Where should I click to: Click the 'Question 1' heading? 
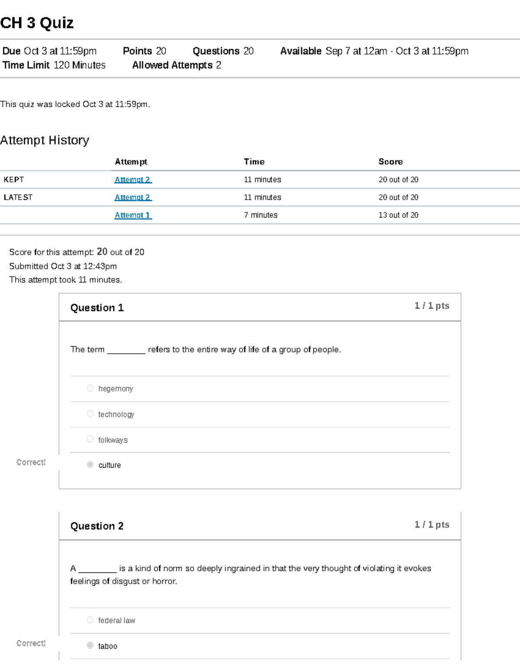click(x=97, y=308)
